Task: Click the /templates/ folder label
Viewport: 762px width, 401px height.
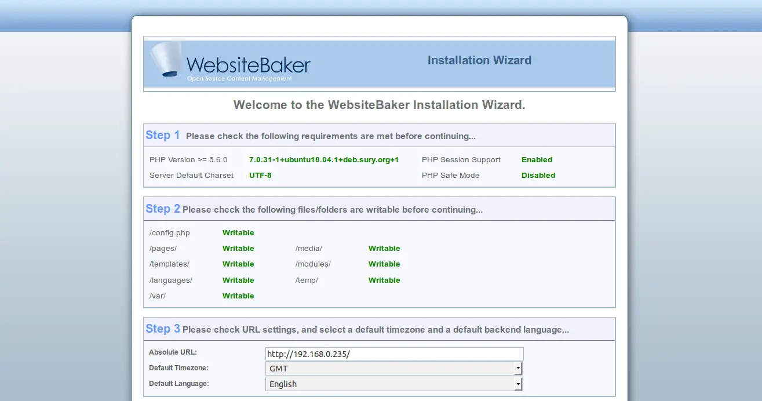Action: [169, 264]
